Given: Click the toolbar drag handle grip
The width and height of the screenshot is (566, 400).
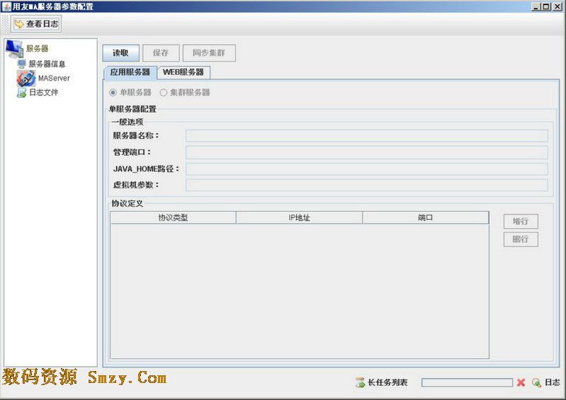Looking at the screenshot, I should pos(6,24).
